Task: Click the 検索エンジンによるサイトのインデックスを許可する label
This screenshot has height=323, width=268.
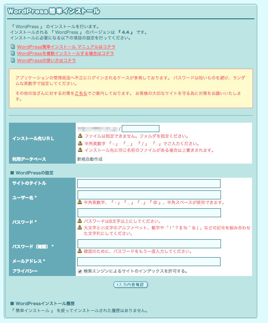Action: click(x=135, y=271)
